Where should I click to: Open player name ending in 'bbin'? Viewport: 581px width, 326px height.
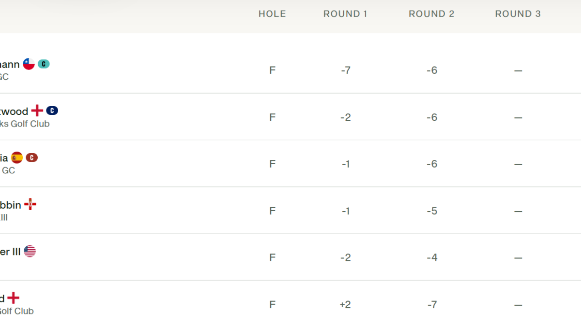click(x=11, y=205)
